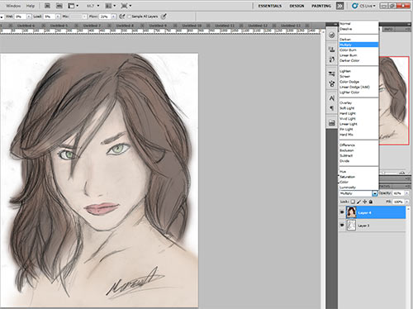The height and width of the screenshot is (309, 413).
Task: Hide Layer 3 with its eye icon
Action: pos(342,226)
